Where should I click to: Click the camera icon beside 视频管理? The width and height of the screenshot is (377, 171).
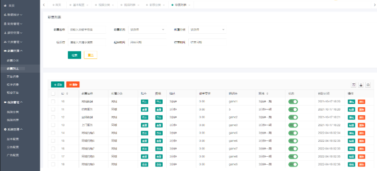[x=5, y=102]
